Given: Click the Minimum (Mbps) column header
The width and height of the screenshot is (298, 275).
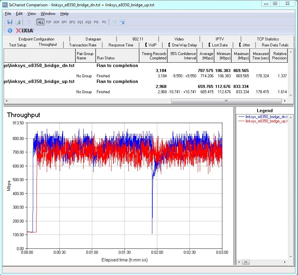Looking at the screenshot, I should pos(223,56).
